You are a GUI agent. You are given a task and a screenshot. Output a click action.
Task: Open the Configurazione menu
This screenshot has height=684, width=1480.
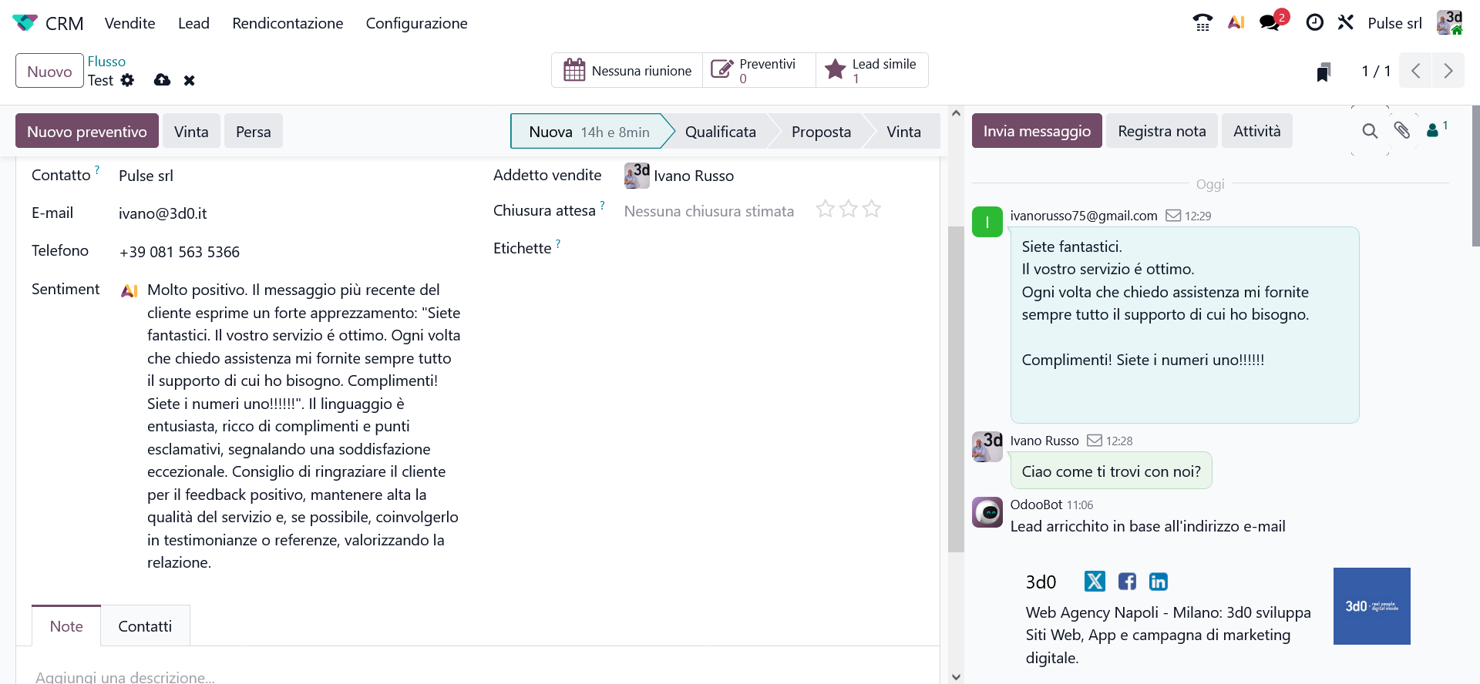[416, 23]
